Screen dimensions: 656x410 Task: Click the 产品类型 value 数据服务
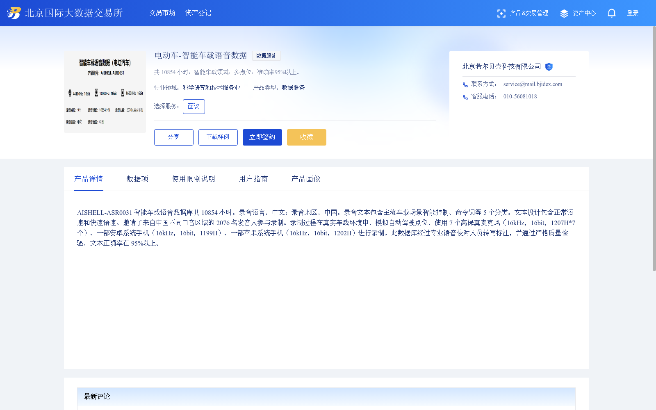tap(293, 88)
